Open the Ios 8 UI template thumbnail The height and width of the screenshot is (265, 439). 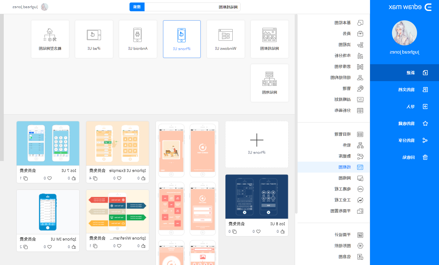point(257,197)
